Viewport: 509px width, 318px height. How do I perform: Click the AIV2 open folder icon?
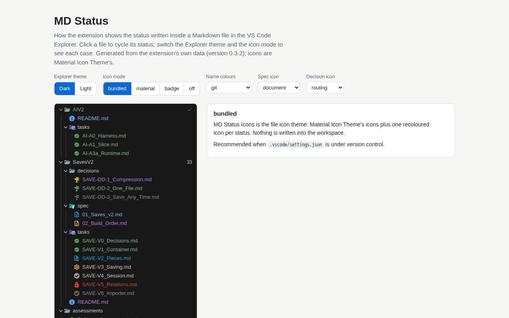(x=67, y=110)
